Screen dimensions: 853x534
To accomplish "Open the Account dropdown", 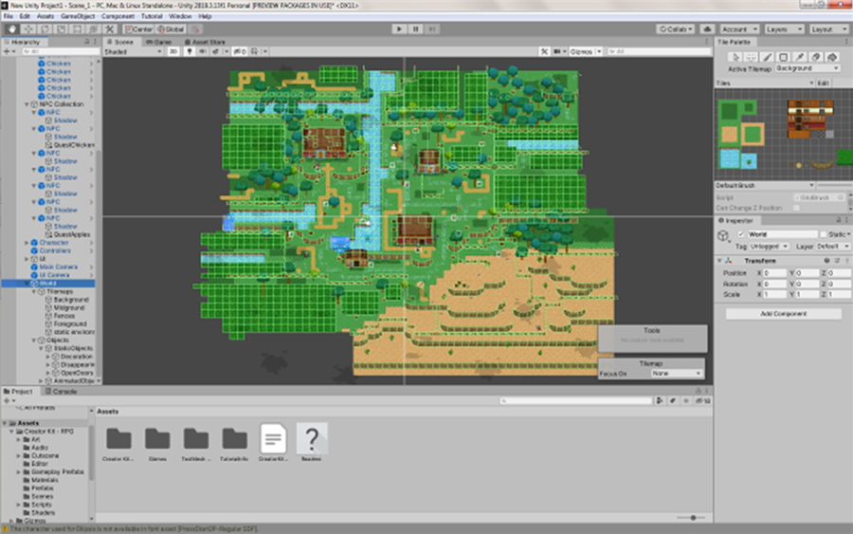I will click(x=738, y=28).
